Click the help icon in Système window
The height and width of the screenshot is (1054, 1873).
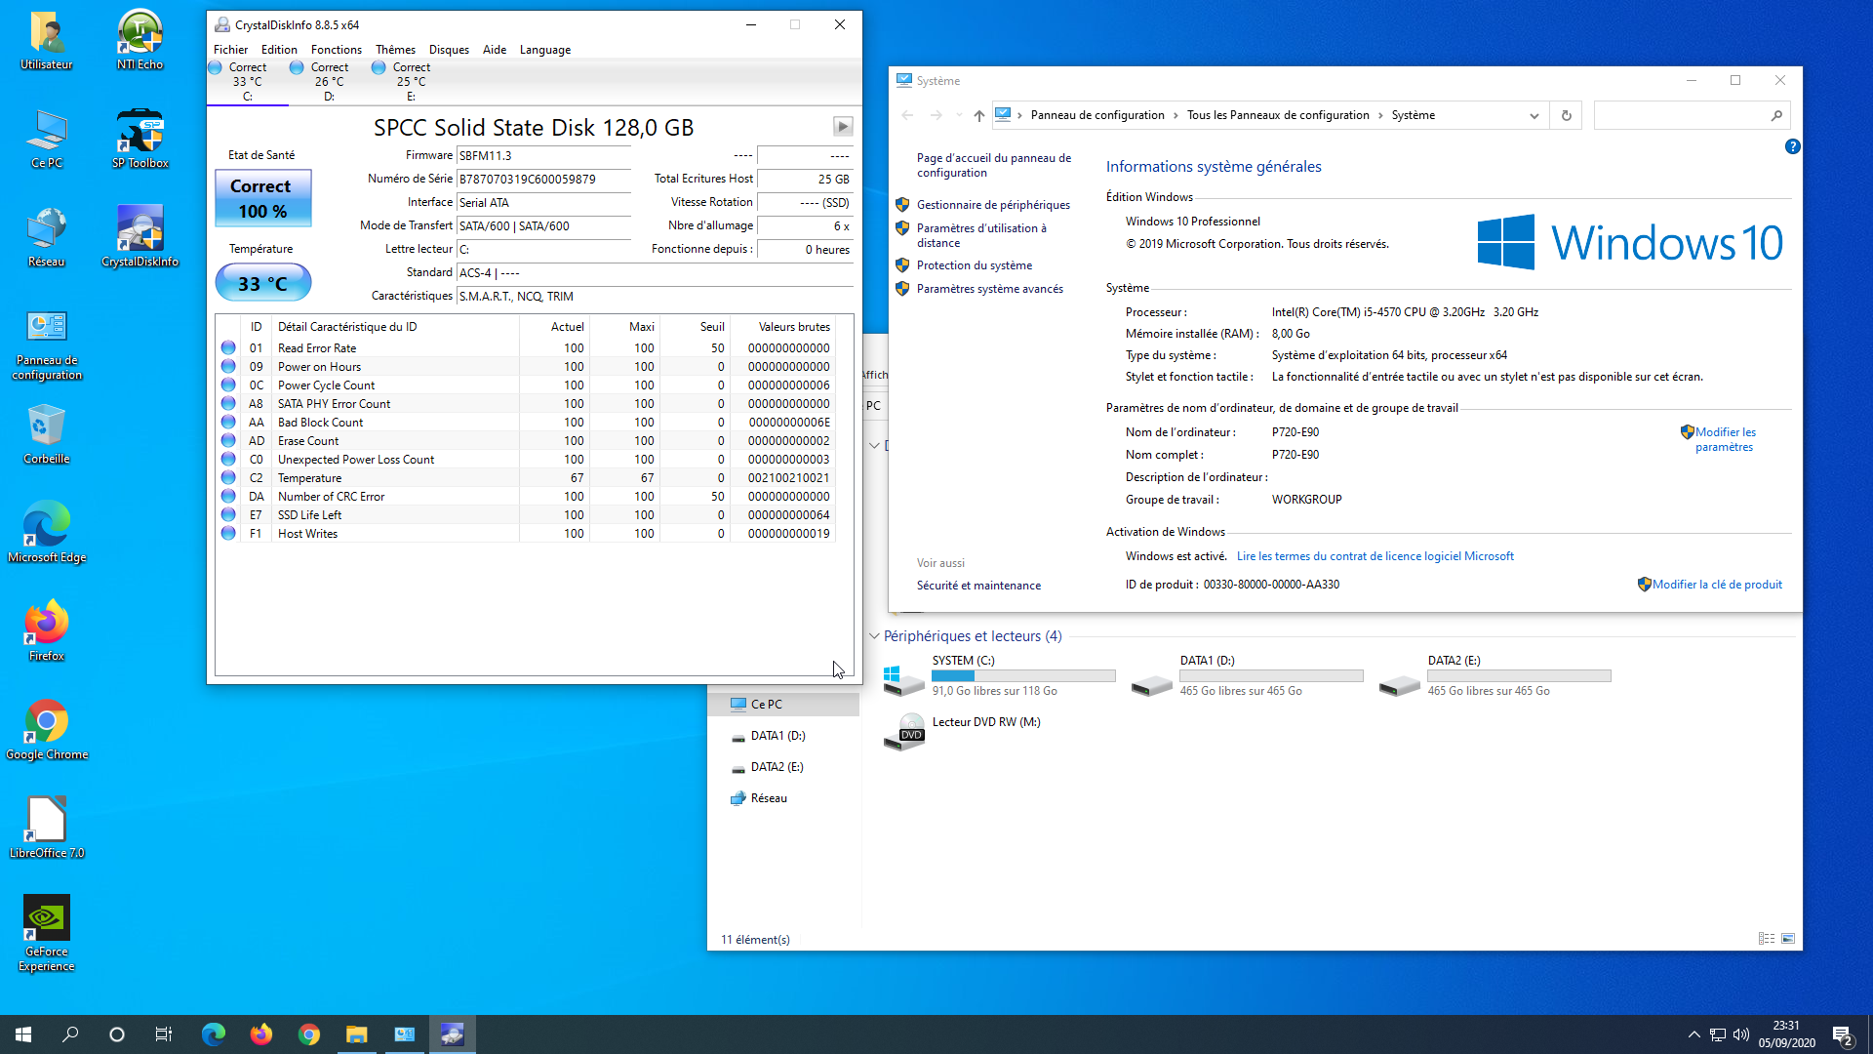(x=1792, y=146)
